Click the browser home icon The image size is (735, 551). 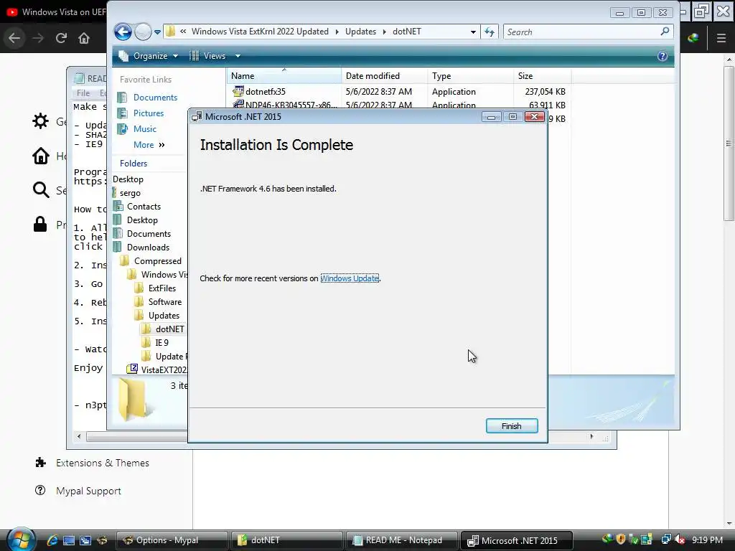[x=84, y=38]
